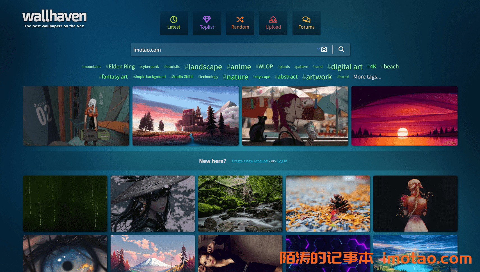Open Forums via the chat bubbles icon

point(306,19)
